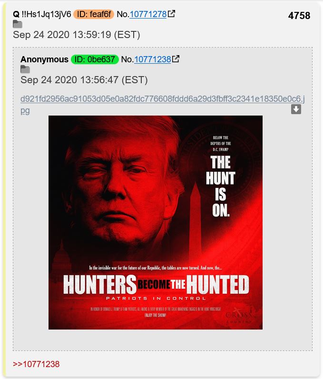Click quoted timestamp Sep 24 2020 13:56:47

pyautogui.click(x=84, y=80)
